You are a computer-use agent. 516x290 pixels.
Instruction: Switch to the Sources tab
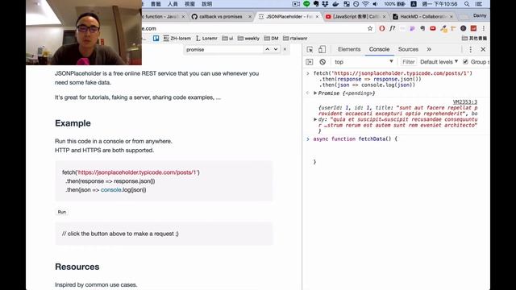point(408,49)
